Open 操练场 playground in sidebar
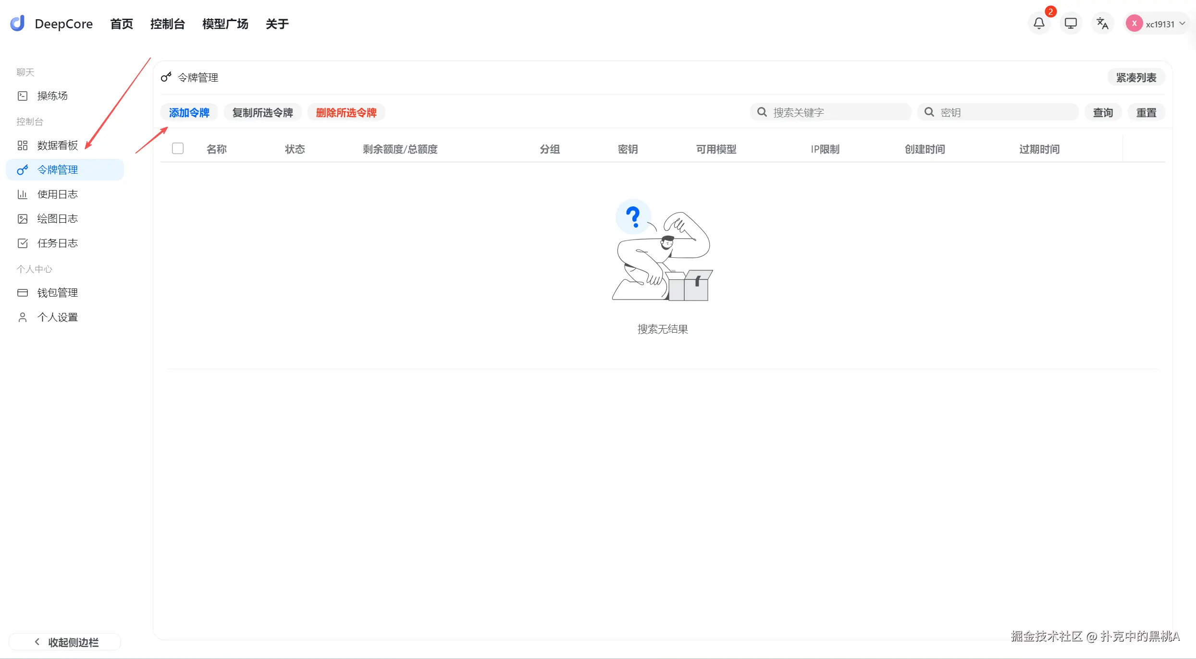 (52, 96)
